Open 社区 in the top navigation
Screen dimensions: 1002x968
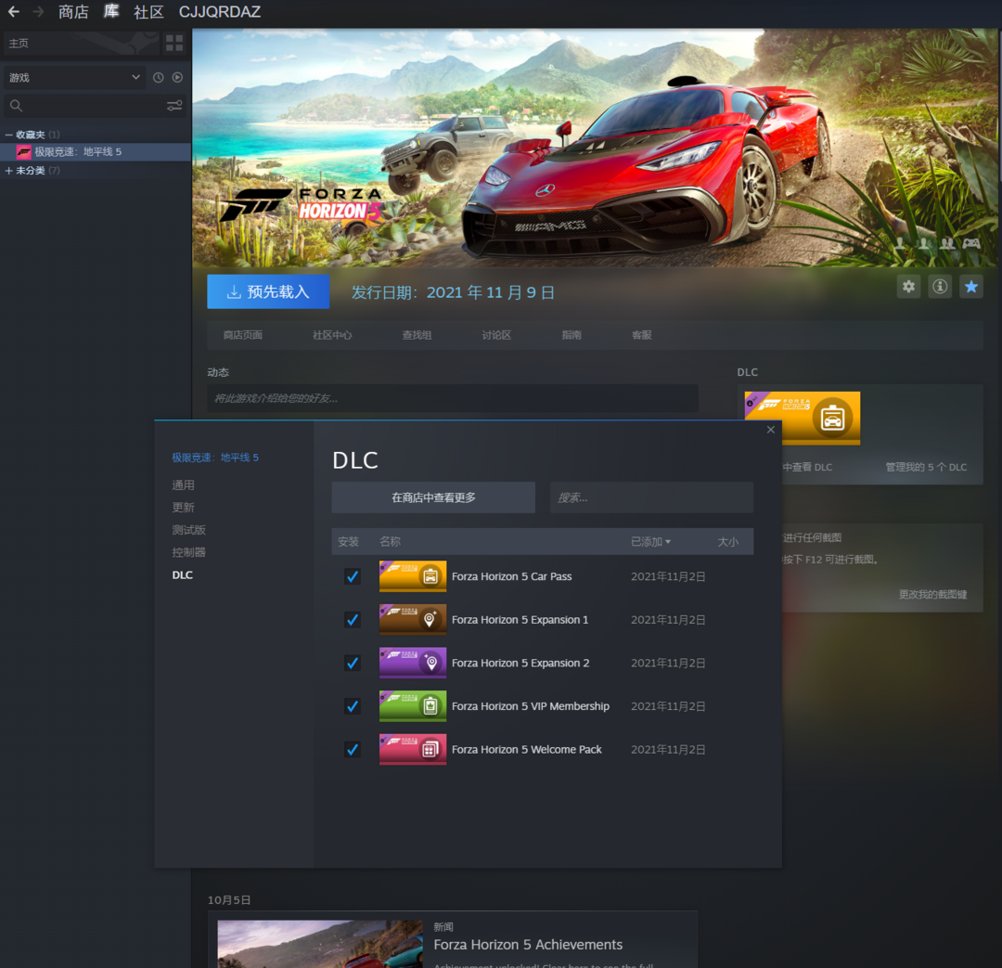coord(148,12)
